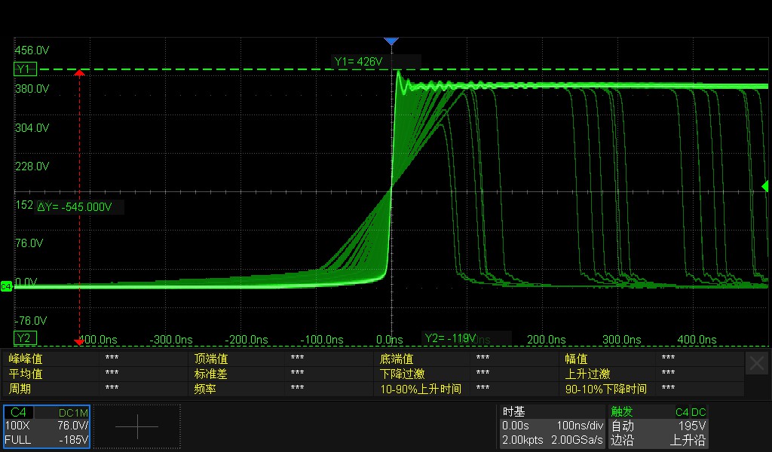This screenshot has height=452, width=772.
Task: Toggle the 100X probe attenuation setting
Action: click(x=18, y=426)
